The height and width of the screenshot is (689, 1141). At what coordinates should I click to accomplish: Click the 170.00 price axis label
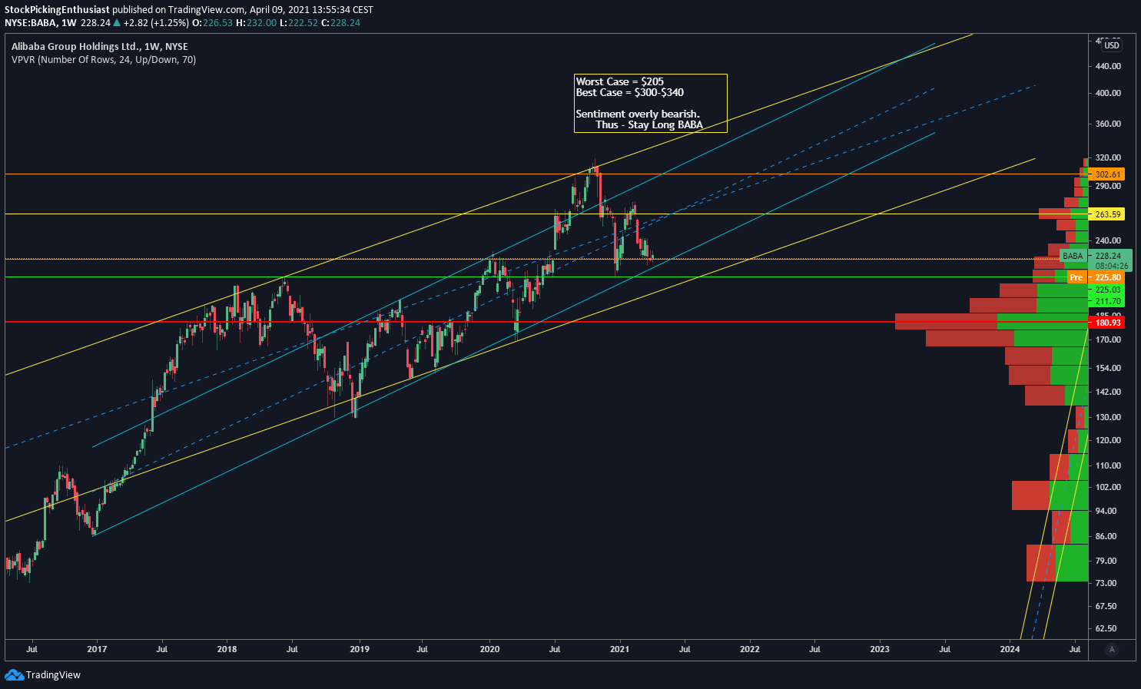pyautogui.click(x=1107, y=340)
